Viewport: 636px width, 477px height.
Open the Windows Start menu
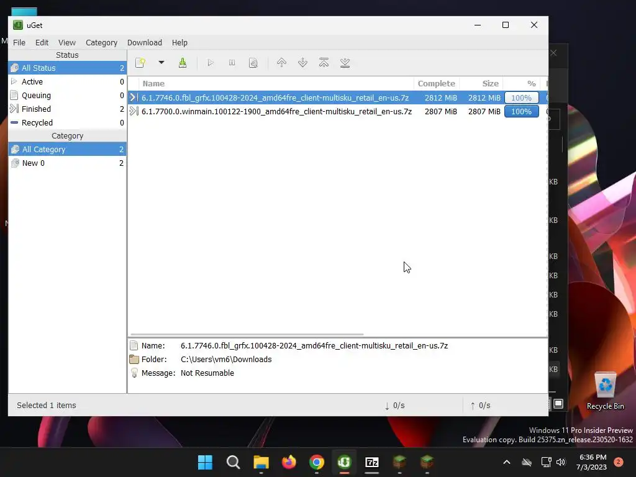[x=205, y=462]
